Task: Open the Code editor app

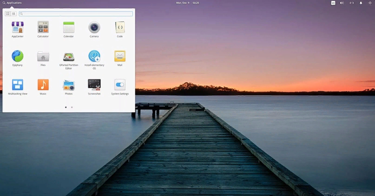Action: pyautogui.click(x=120, y=27)
